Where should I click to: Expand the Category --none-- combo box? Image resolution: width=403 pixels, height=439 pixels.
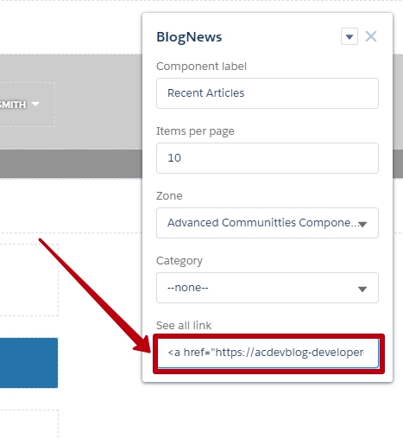coord(268,288)
